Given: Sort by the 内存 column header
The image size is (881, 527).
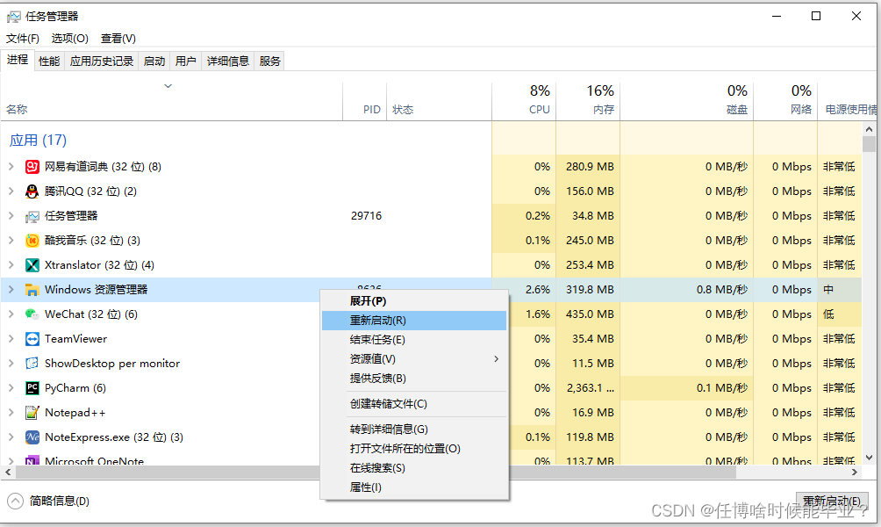Looking at the screenshot, I should [x=588, y=101].
